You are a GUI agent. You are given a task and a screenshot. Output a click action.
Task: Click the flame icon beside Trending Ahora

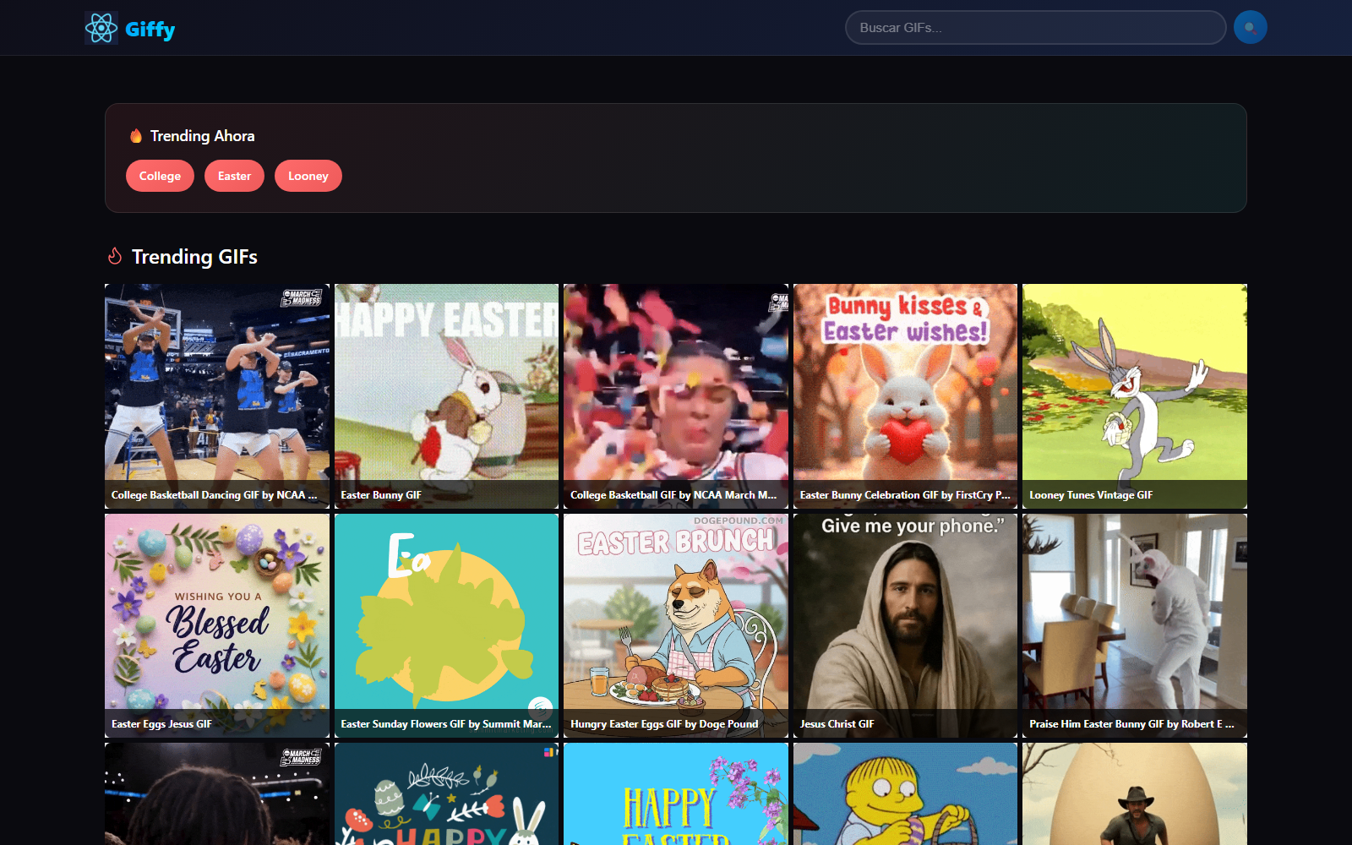[x=136, y=136]
